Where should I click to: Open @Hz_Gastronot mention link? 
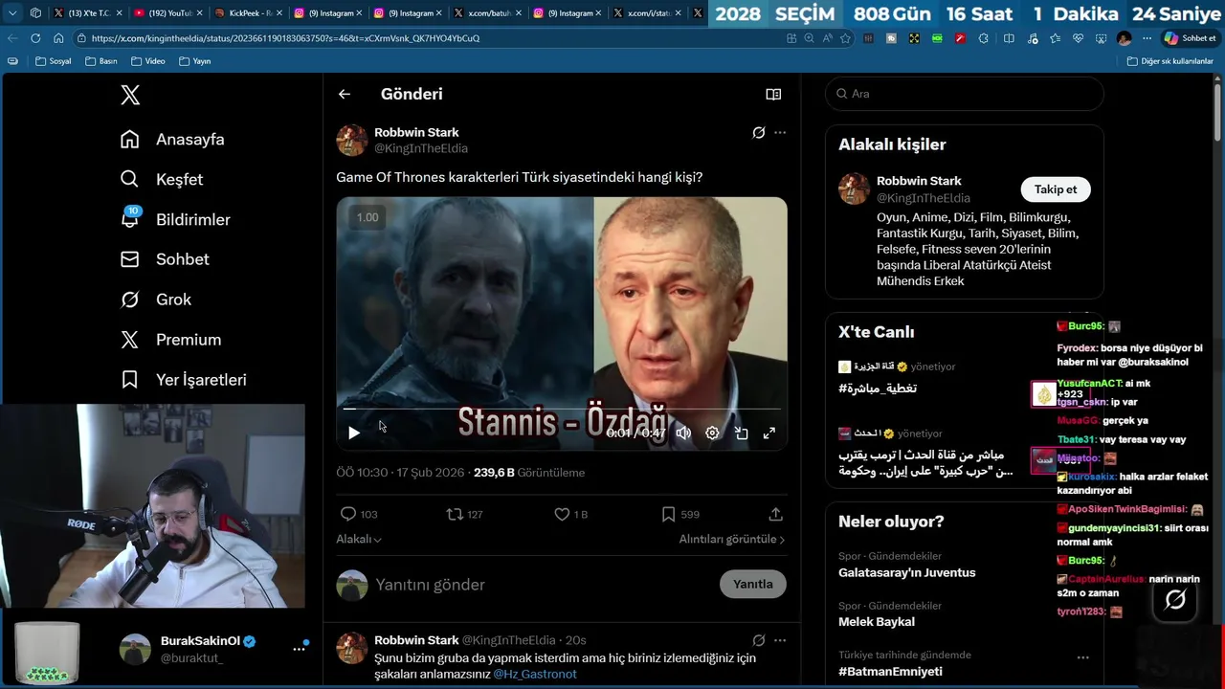click(535, 674)
